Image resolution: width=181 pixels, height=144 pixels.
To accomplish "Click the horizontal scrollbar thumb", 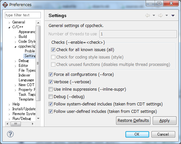I will click(16, 124).
